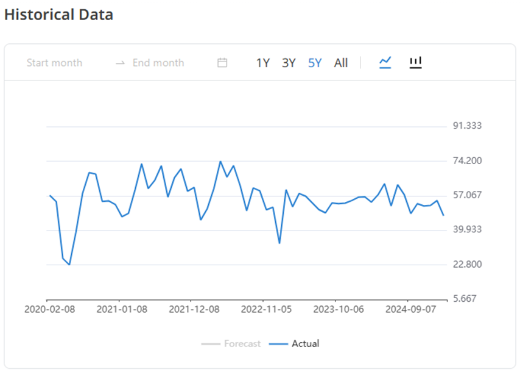Screen dimensions: 520x375
Task: Toggle the Actual series legend label
Action: (x=305, y=344)
